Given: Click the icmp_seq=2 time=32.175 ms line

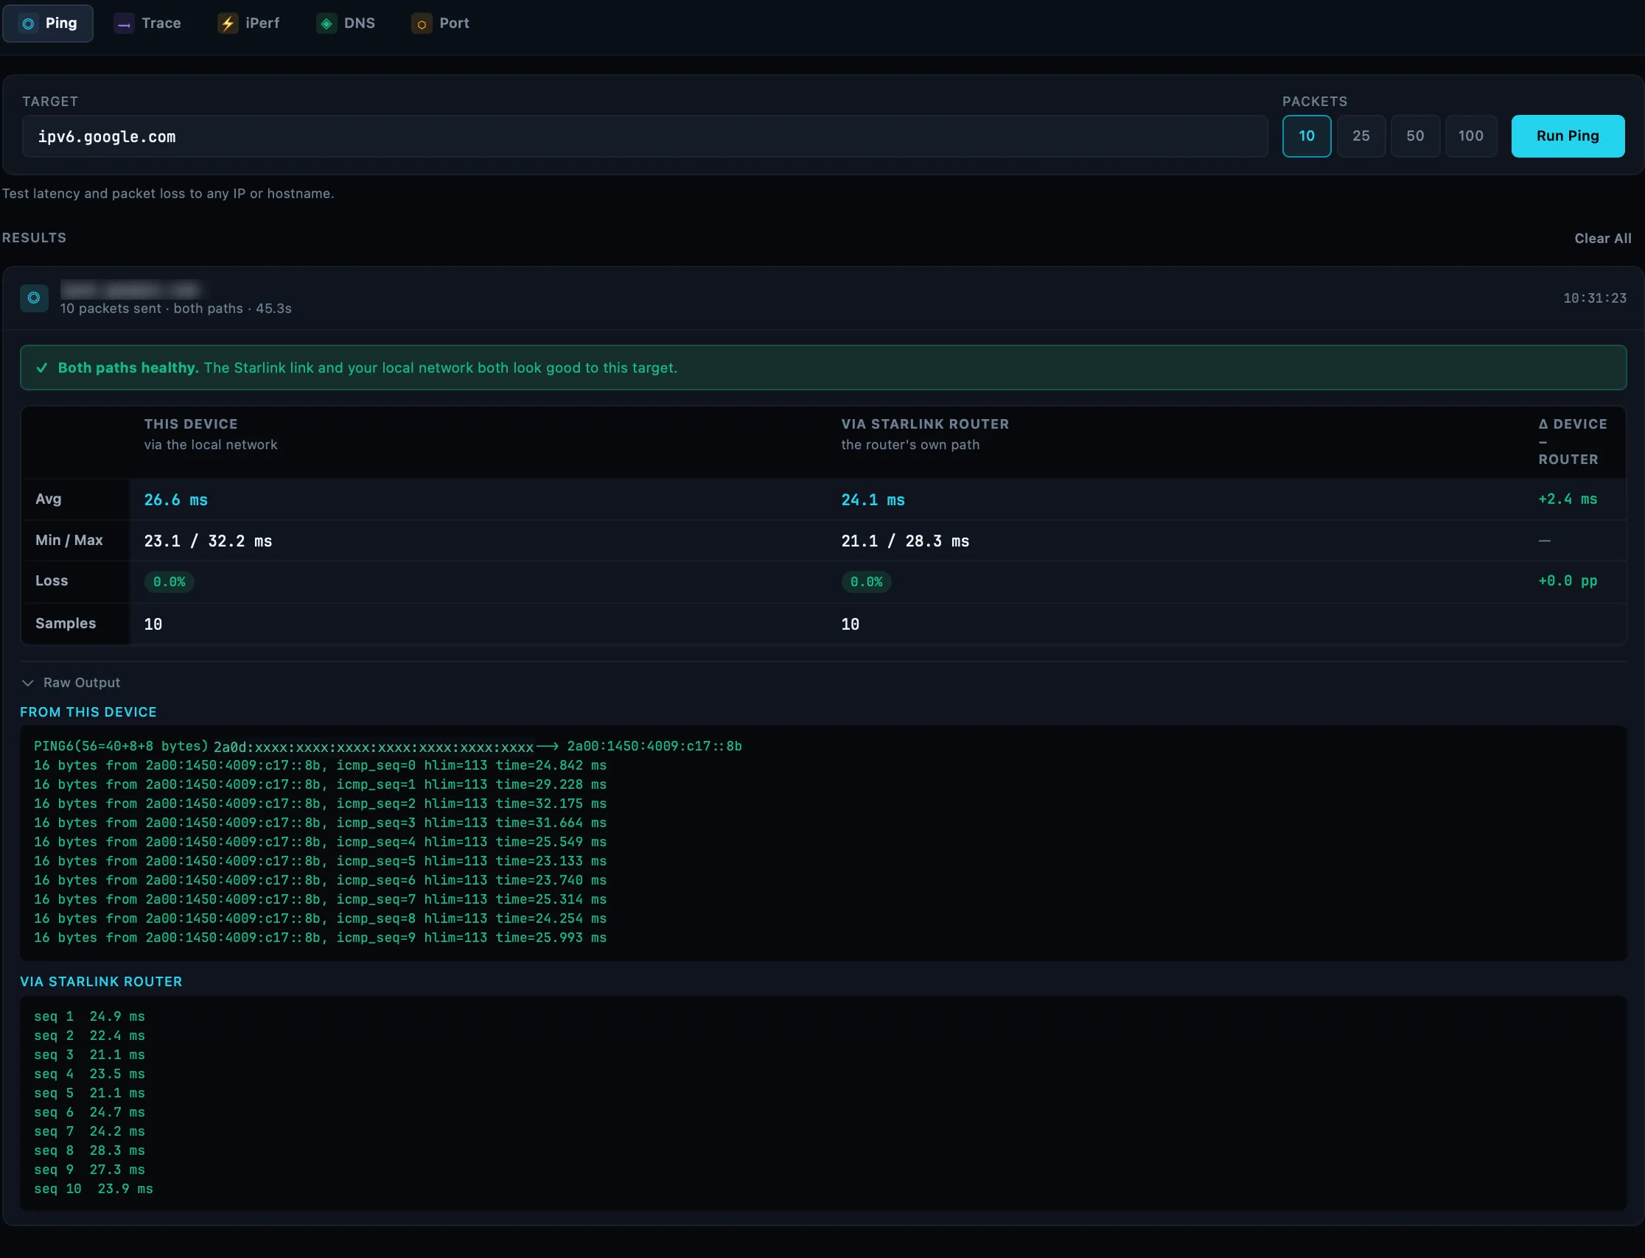Looking at the screenshot, I should point(320,804).
